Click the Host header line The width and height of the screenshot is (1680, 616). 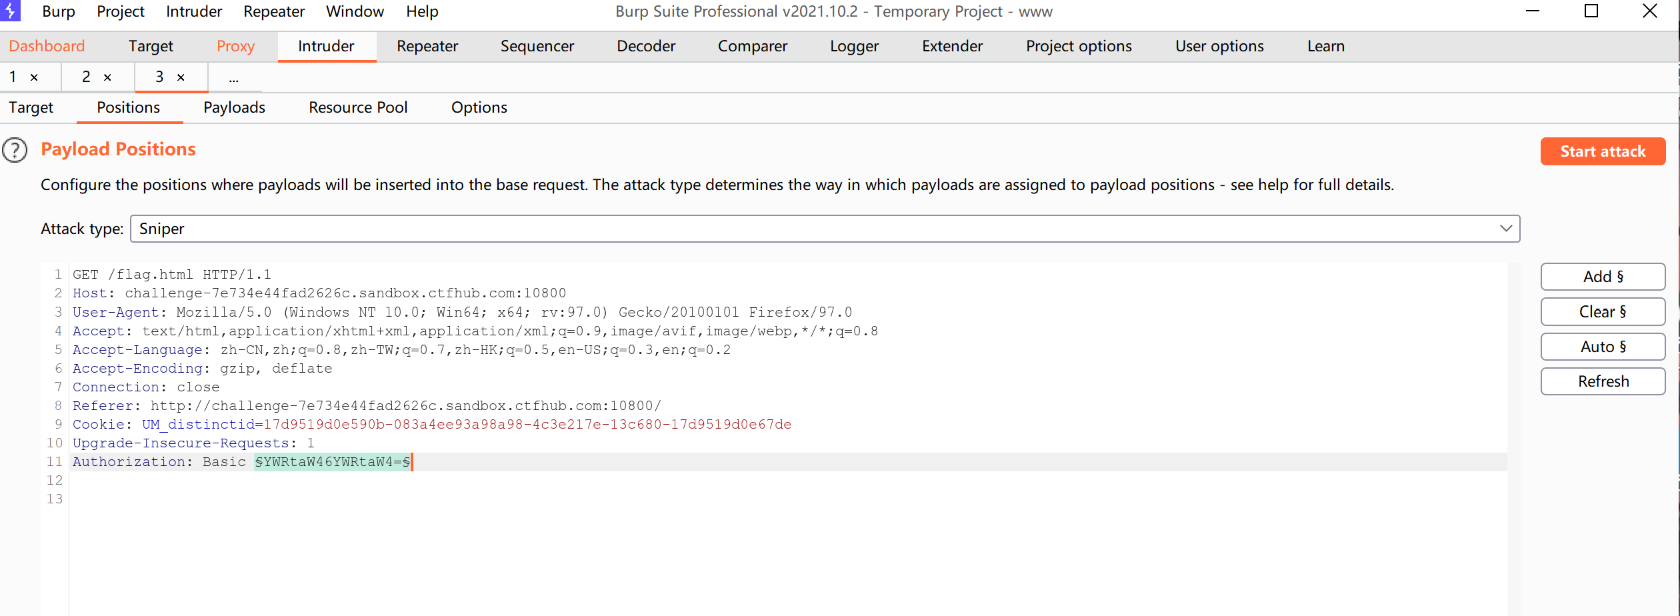pos(319,293)
